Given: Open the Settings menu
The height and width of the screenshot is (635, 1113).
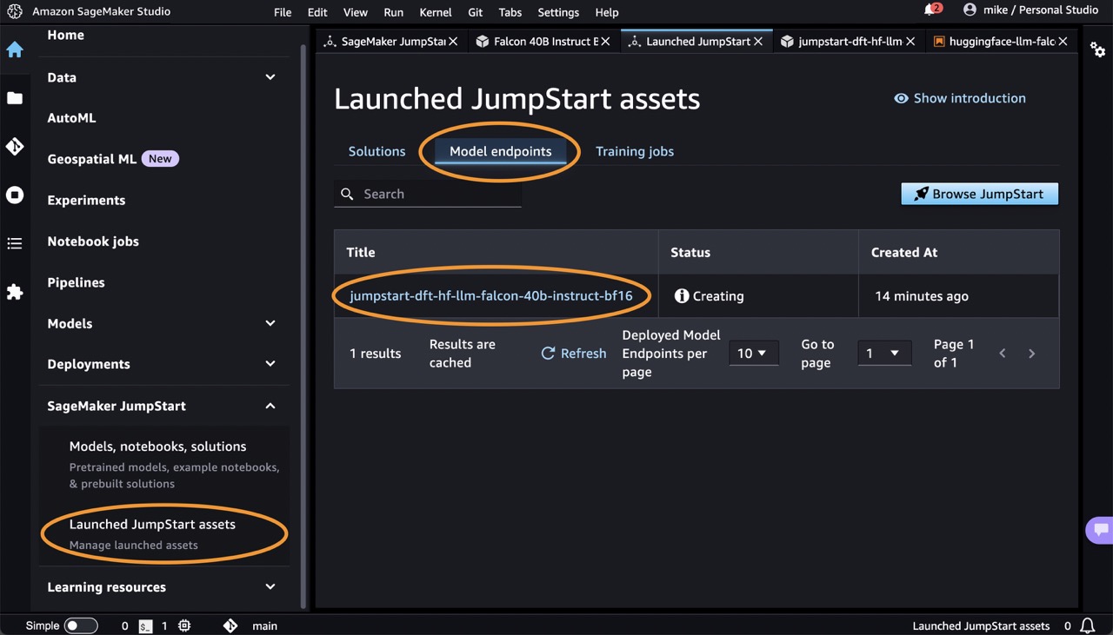Looking at the screenshot, I should (558, 12).
